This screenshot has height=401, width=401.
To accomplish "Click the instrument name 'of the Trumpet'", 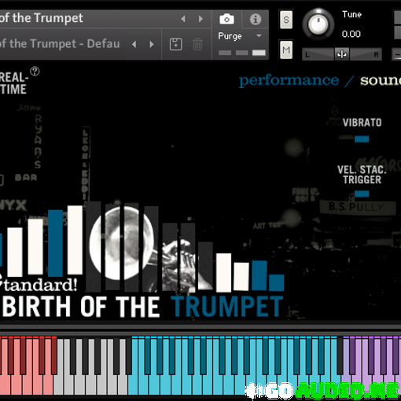I will [x=42, y=18].
